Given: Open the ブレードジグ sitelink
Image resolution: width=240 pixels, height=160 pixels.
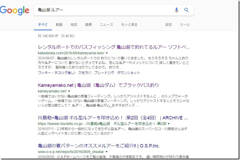Looking at the screenshot, I should coord(104,73).
